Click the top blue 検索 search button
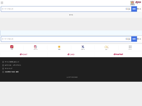Image resolution: width=142 pixels, height=106 pixels. (x=134, y=9)
